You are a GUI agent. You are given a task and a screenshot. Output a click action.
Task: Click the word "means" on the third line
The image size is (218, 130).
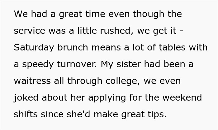tap(106, 48)
